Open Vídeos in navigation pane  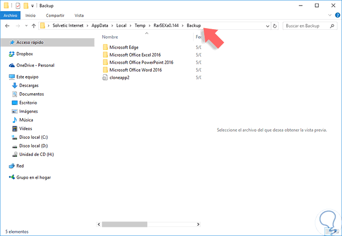pos(26,129)
